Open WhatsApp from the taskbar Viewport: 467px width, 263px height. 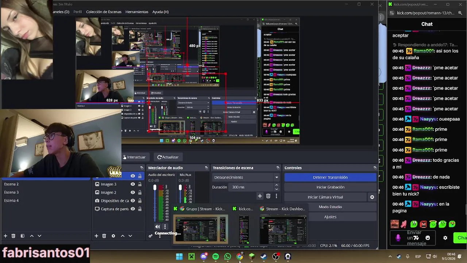coord(228,257)
